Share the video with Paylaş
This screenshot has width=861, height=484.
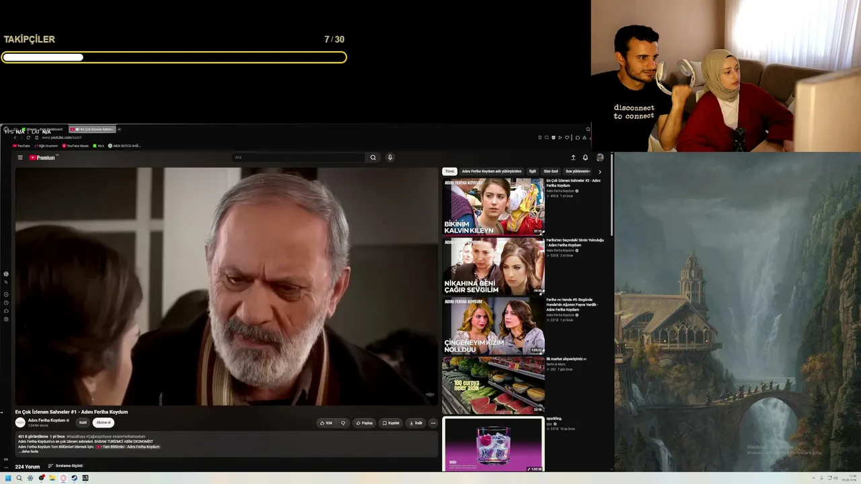point(364,423)
